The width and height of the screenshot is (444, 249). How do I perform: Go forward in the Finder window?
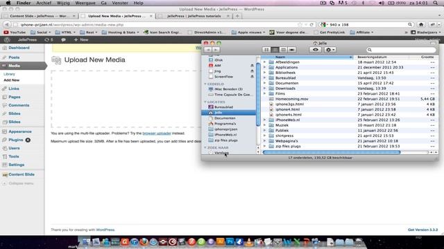[216, 50]
